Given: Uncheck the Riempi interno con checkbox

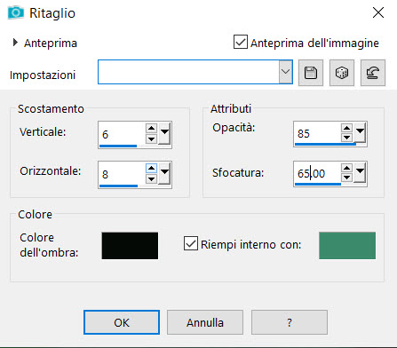Looking at the screenshot, I should (x=191, y=244).
